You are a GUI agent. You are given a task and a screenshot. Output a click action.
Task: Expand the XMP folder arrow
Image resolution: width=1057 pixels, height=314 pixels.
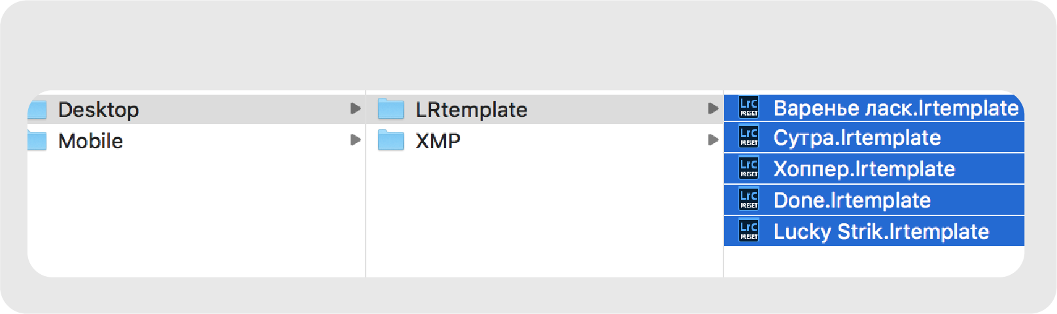[x=713, y=140]
